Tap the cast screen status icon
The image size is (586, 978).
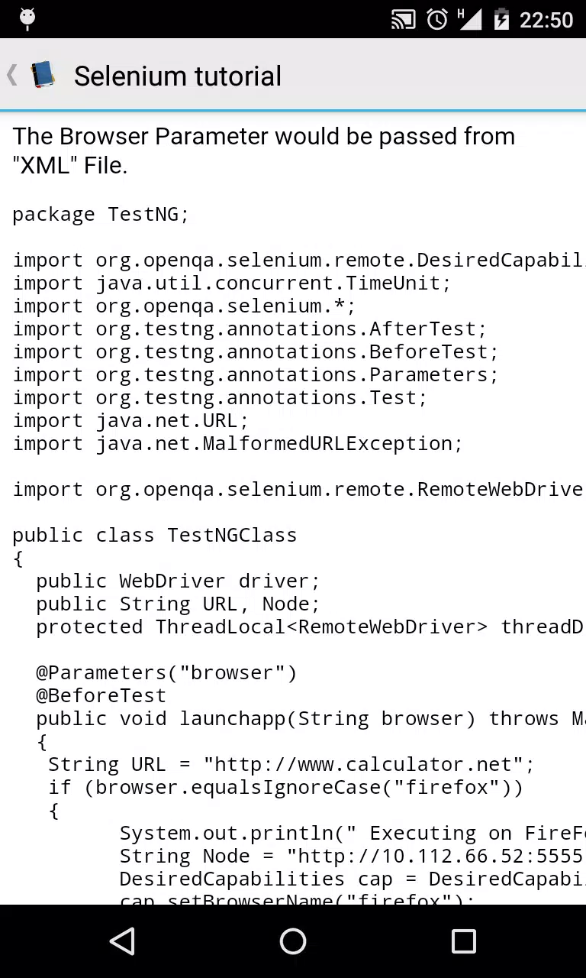403,19
